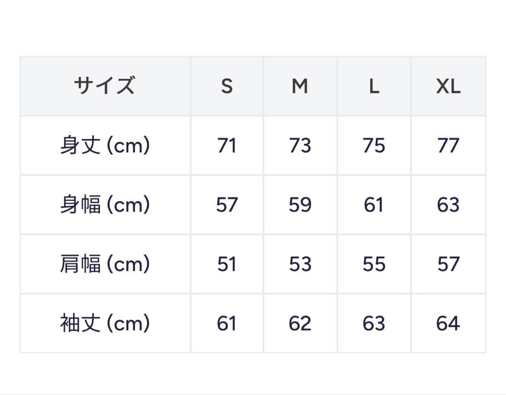Click the XL size 身幅 value 63
The height and width of the screenshot is (395, 506).
coord(448,205)
